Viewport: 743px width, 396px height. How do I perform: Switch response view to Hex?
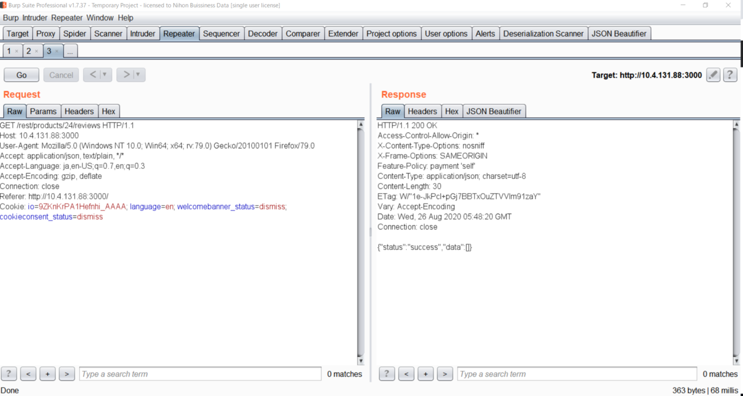(452, 111)
